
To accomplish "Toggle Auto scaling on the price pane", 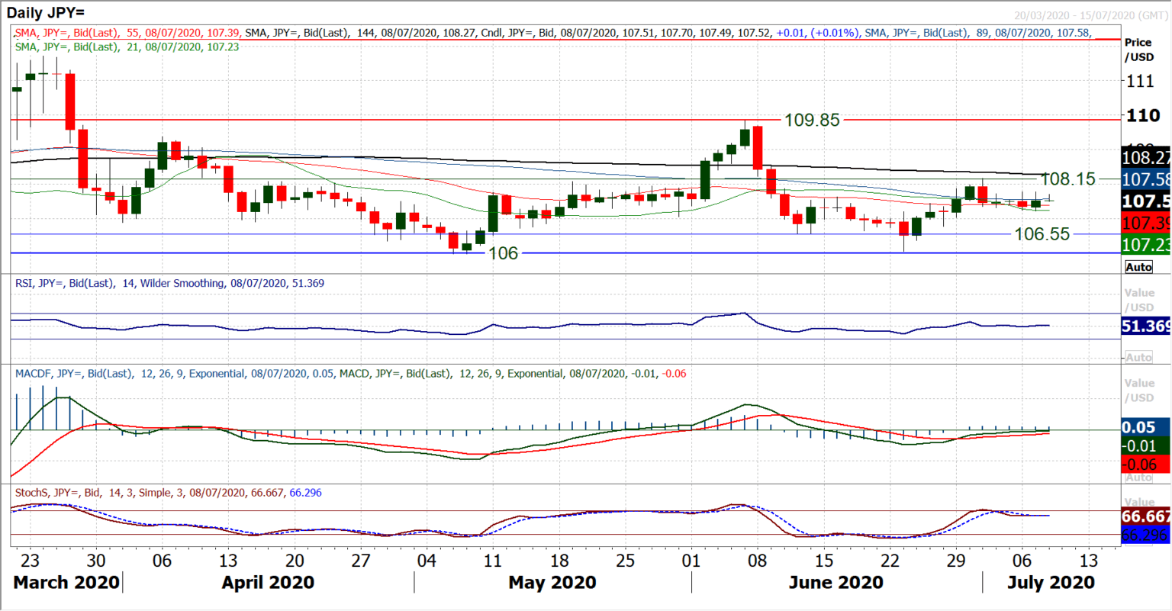I will pyautogui.click(x=1138, y=267).
